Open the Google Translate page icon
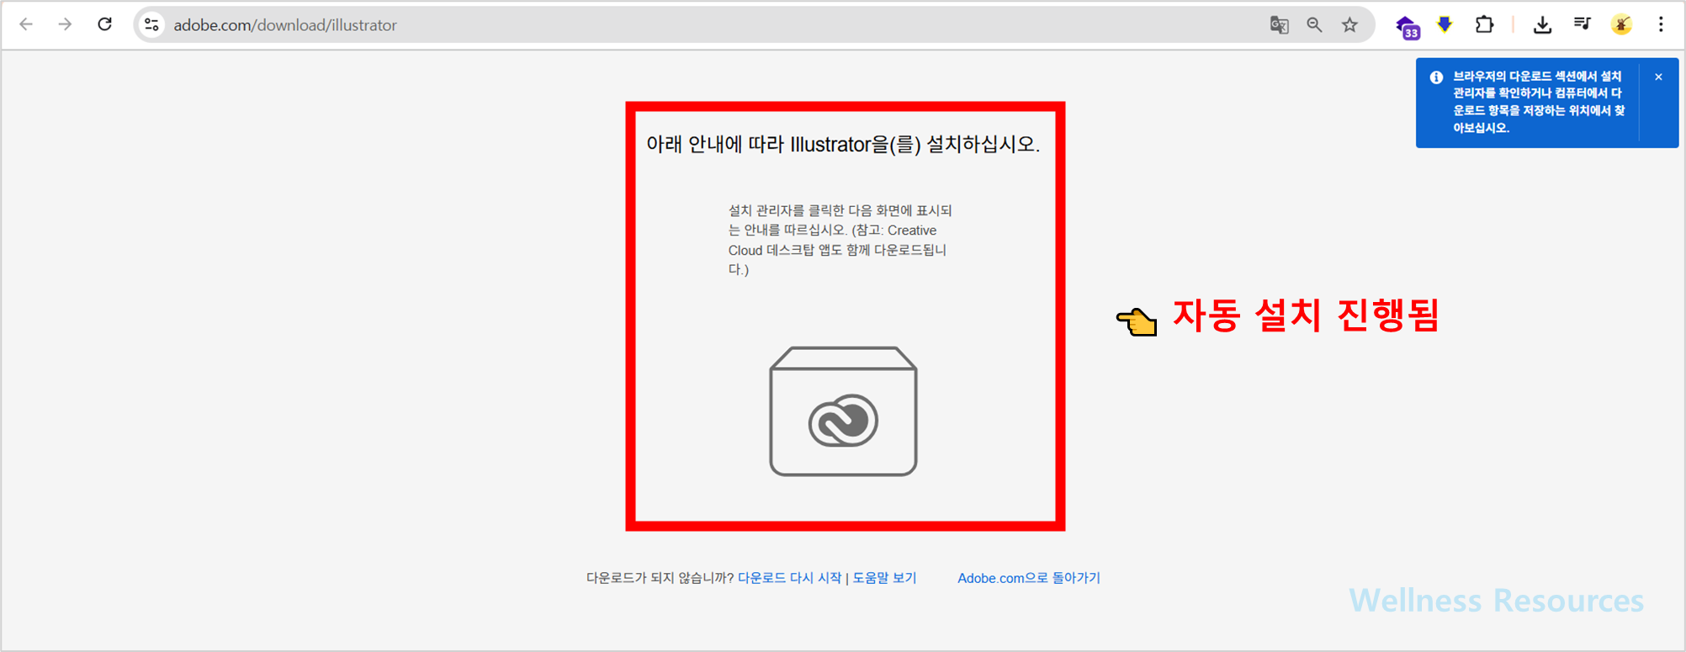Image resolution: width=1686 pixels, height=652 pixels. [x=1279, y=25]
